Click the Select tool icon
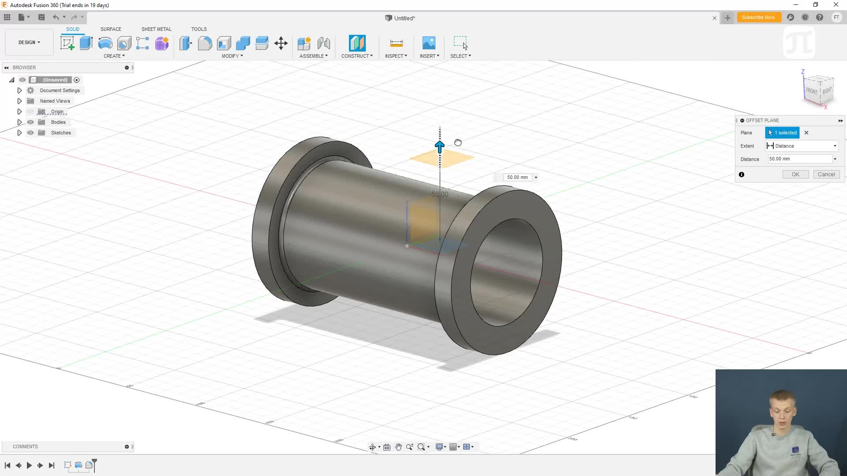This screenshot has height=476, width=847. pos(461,43)
